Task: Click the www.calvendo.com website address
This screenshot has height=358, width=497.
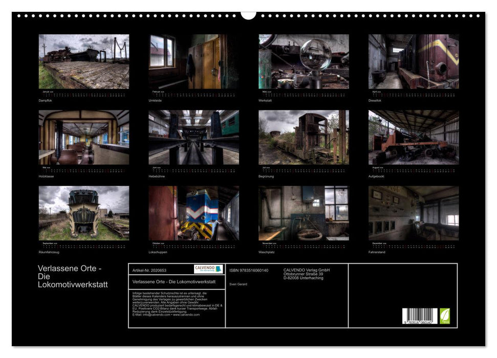Action: tap(186, 315)
